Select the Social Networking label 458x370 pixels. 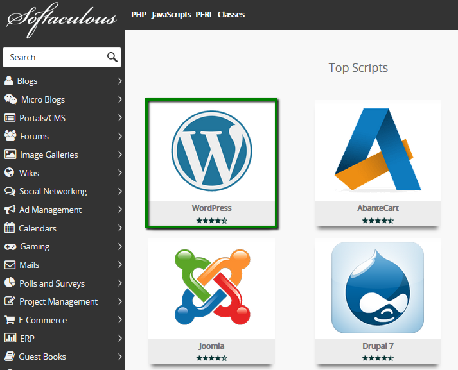pos(53,192)
